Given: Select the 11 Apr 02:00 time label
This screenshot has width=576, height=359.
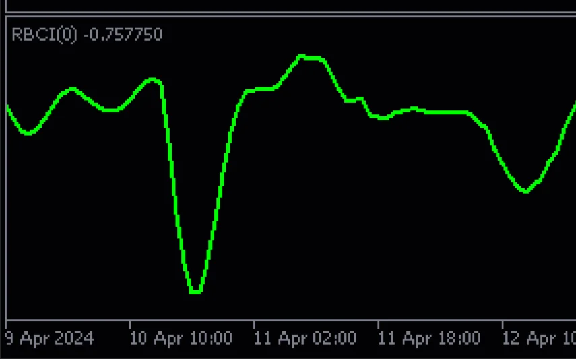Looking at the screenshot, I should click(x=305, y=337).
